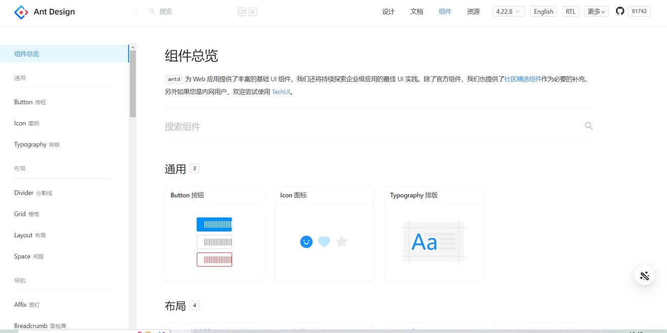667x333 pixels.
Task: Open the Button 按钮 component card image
Action: click(214, 242)
